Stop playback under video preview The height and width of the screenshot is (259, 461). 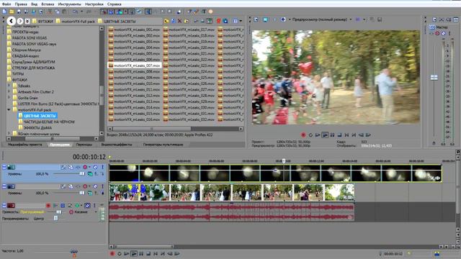(x=339, y=135)
